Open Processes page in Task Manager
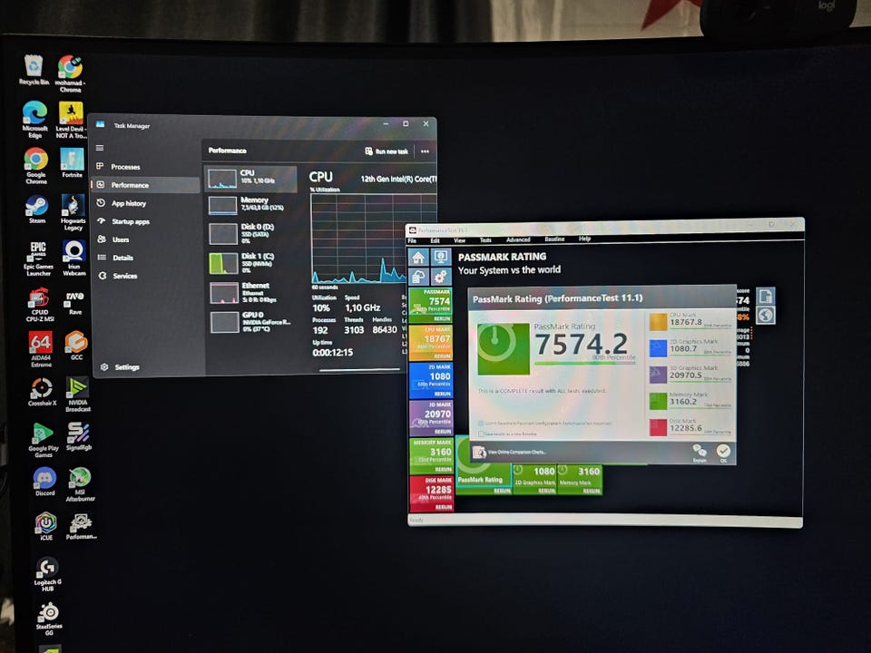Viewport: 871px width, 653px height. tap(145, 167)
